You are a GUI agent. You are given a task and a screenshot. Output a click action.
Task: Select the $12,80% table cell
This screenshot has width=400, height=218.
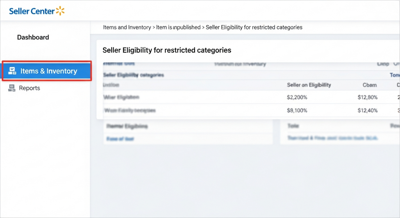(367, 97)
